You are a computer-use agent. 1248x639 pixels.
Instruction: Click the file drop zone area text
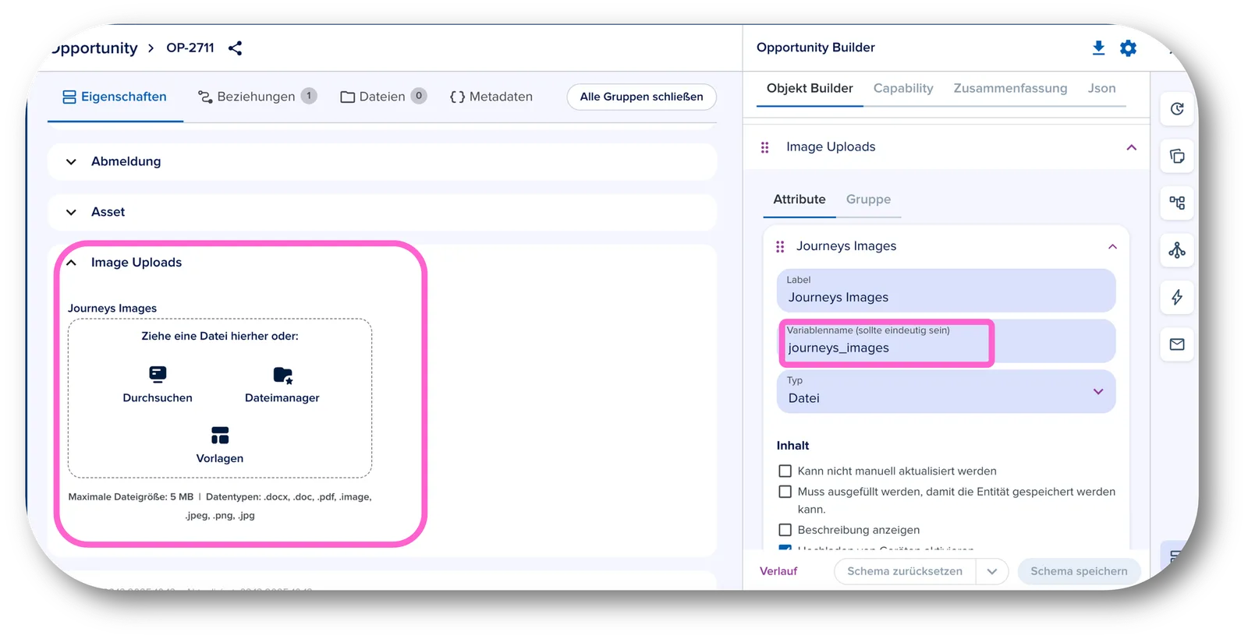[x=220, y=336]
